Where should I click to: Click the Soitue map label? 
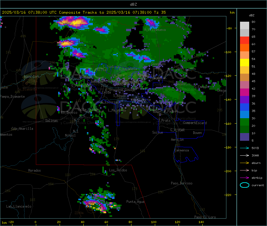(x=158, y=132)
